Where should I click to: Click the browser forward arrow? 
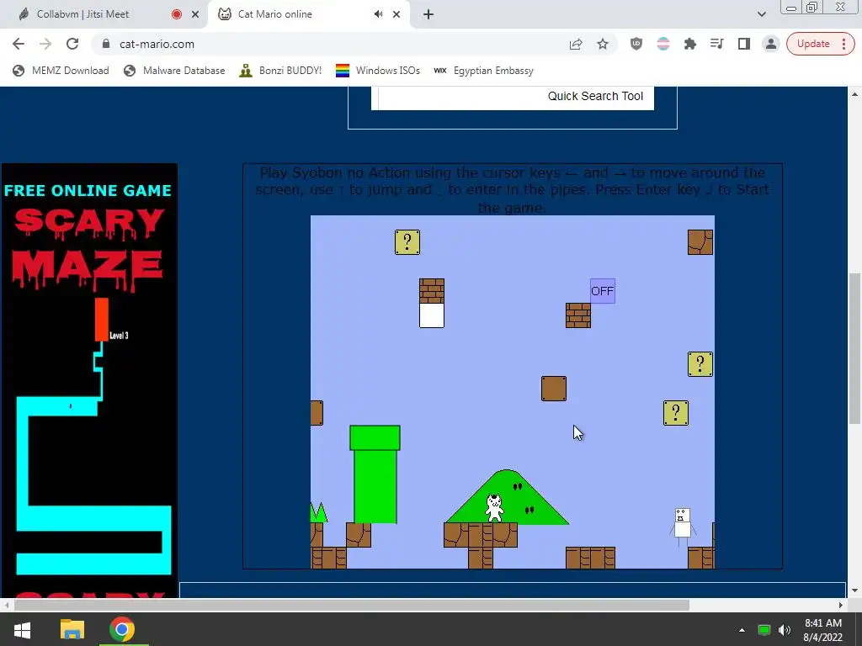45,44
